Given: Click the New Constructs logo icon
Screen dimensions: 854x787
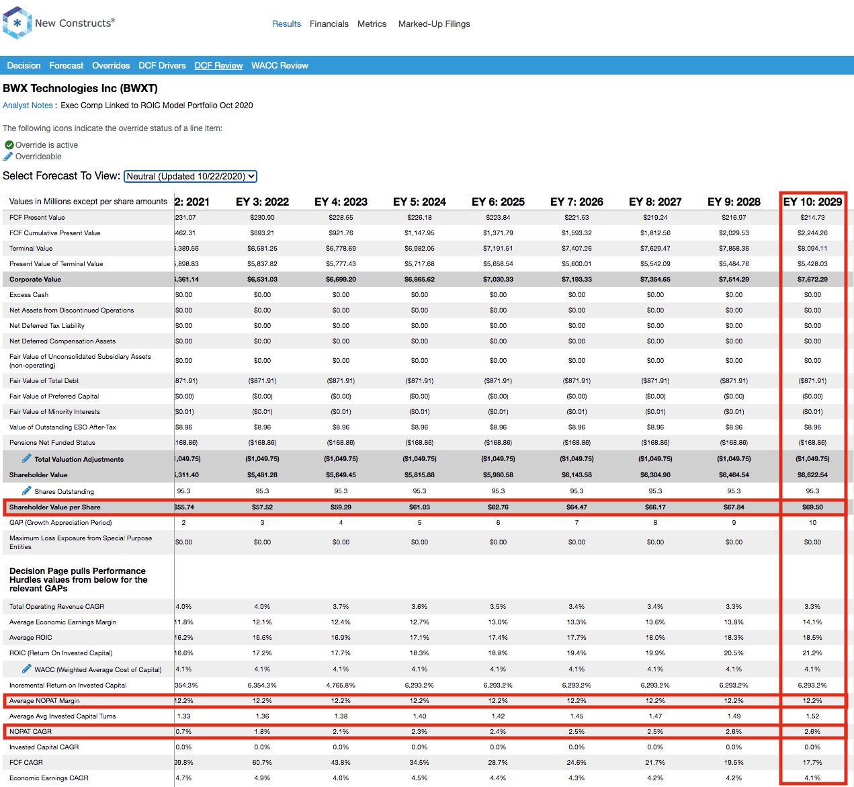Looking at the screenshot, I should [x=17, y=24].
